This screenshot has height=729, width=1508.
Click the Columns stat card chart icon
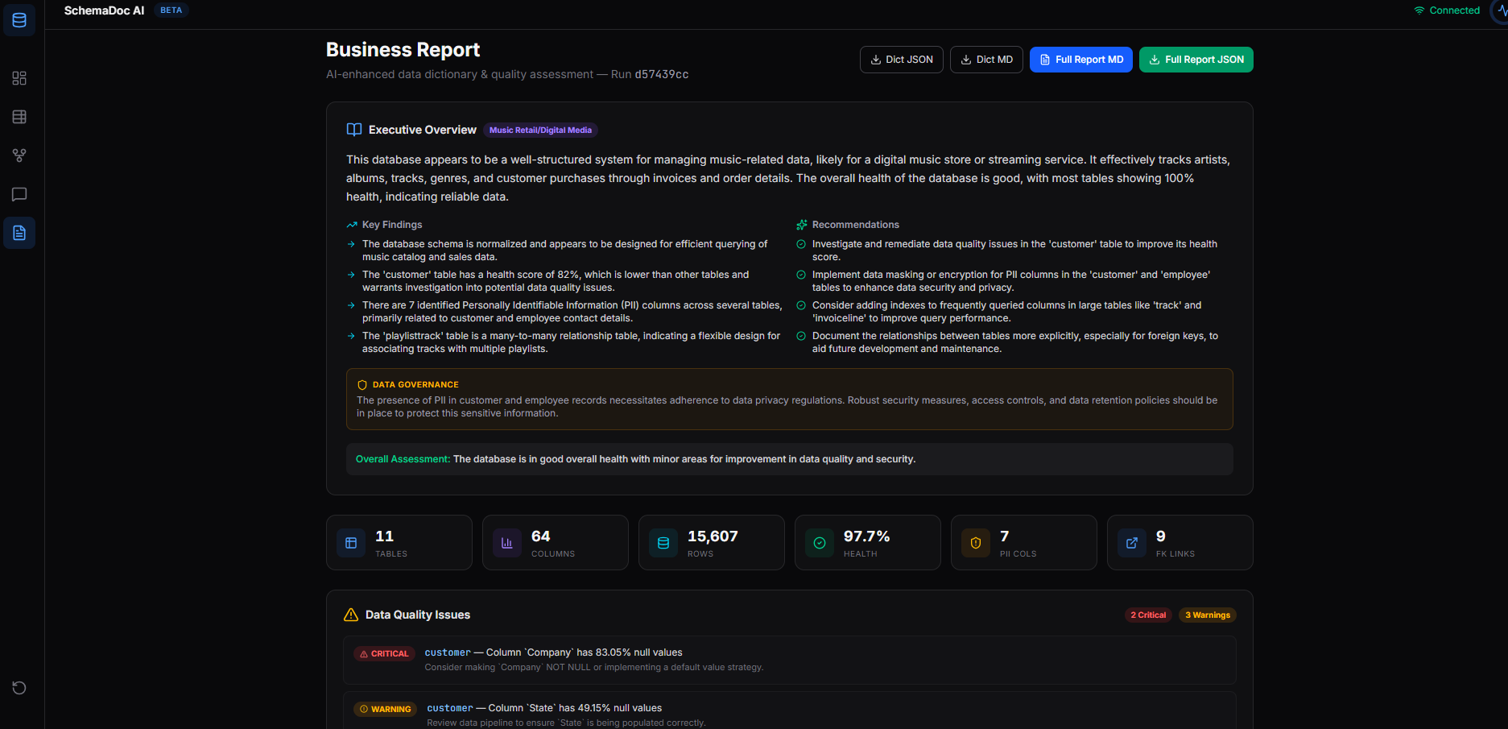507,543
